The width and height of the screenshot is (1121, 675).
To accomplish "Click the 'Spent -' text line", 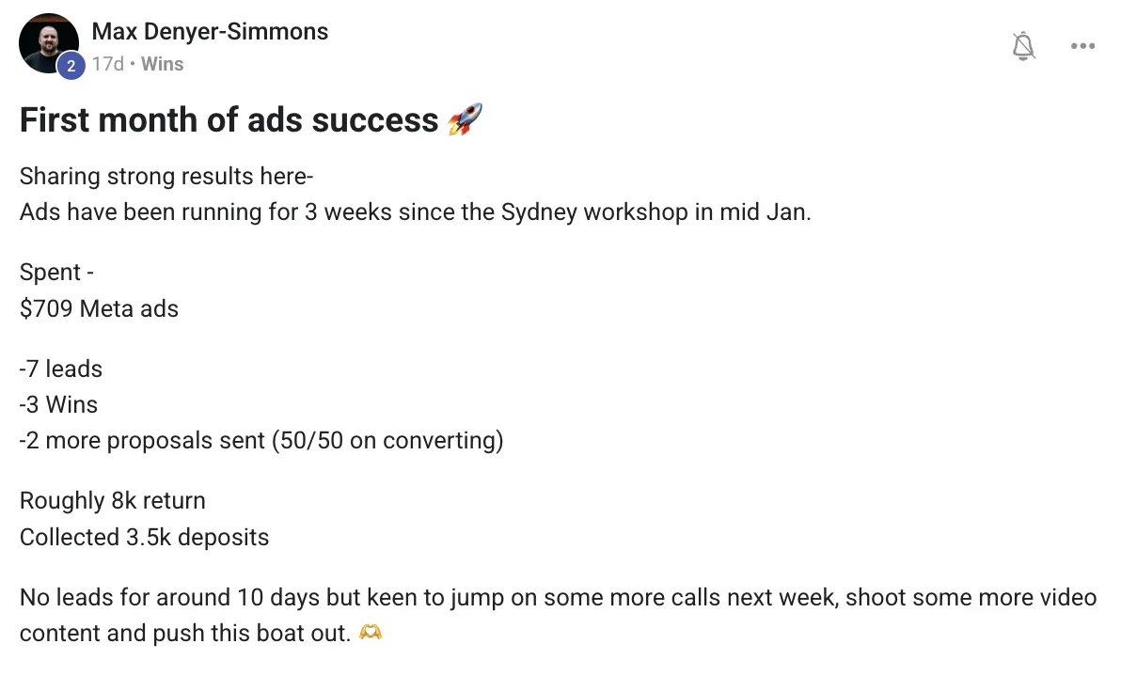I will coord(56,273).
